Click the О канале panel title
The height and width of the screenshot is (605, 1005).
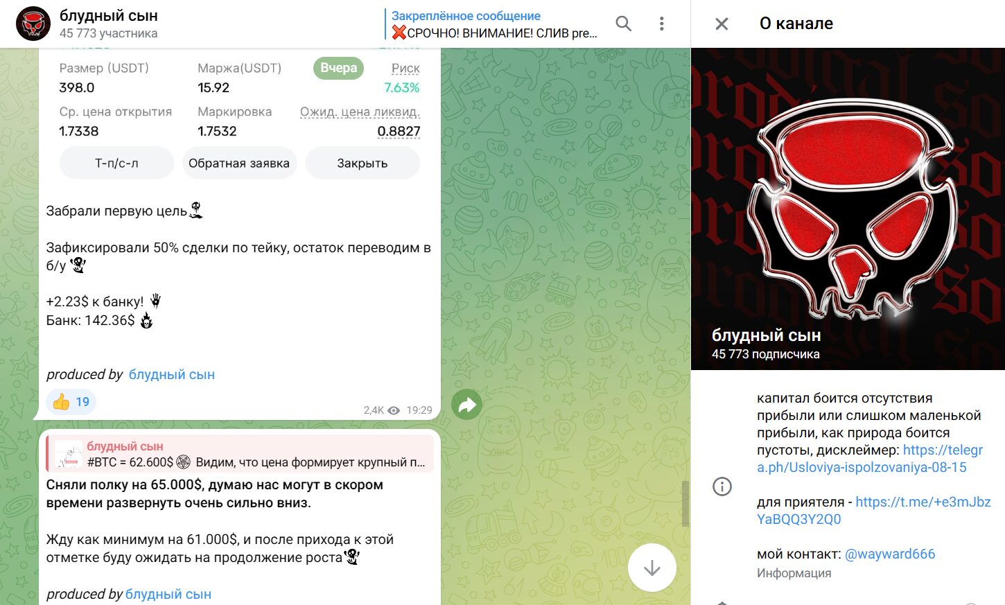[796, 24]
